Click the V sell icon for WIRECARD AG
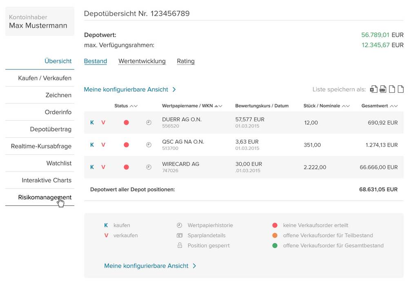 coord(103,167)
